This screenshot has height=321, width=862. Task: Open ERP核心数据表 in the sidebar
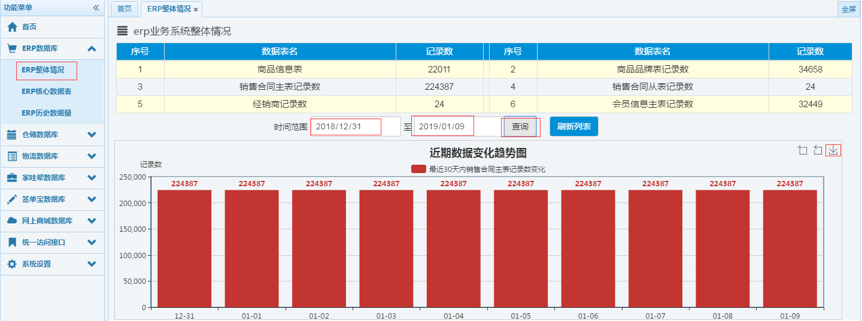click(x=46, y=92)
